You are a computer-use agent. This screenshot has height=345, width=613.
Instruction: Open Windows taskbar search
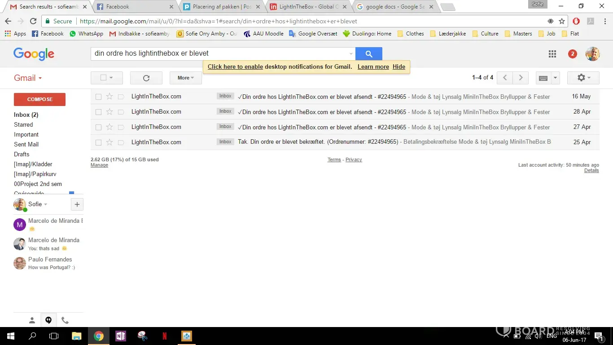32,336
